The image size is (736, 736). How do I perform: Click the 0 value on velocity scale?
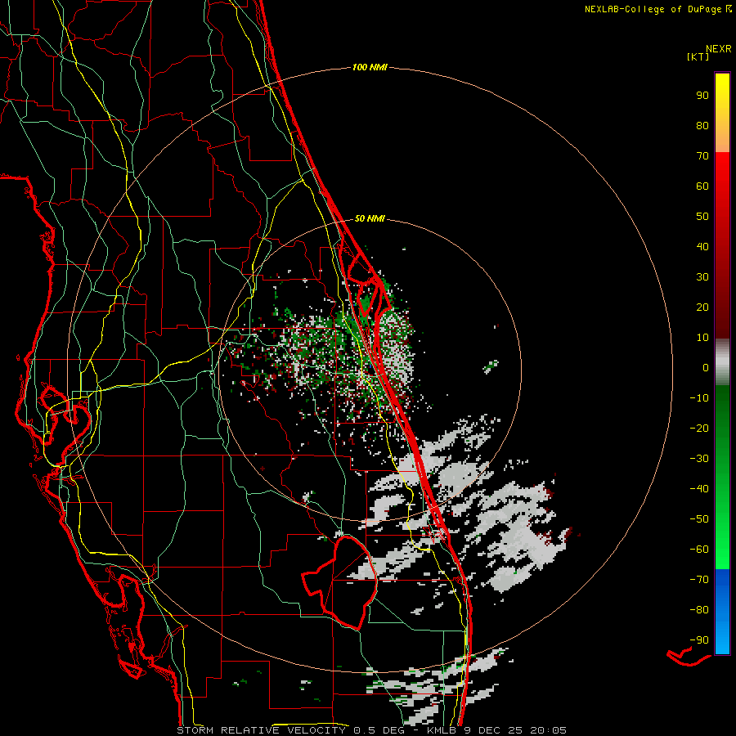point(706,367)
